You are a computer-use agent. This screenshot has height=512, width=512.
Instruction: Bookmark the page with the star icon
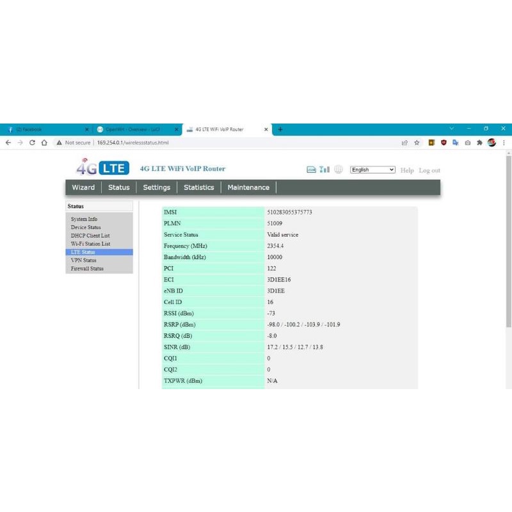(417, 143)
